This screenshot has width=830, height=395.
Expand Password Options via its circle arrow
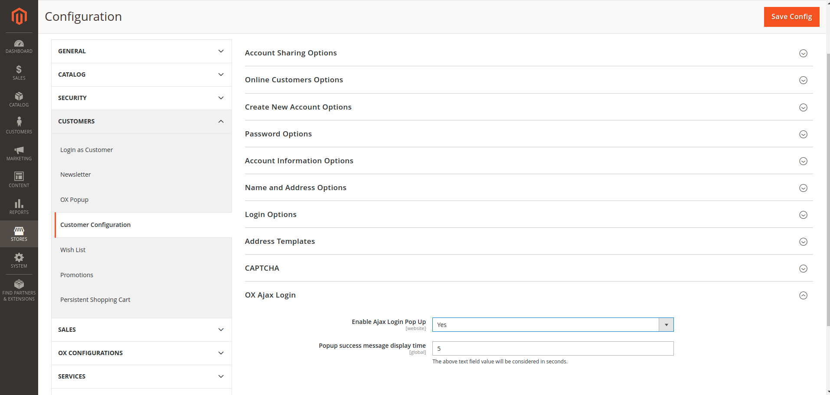(803, 134)
